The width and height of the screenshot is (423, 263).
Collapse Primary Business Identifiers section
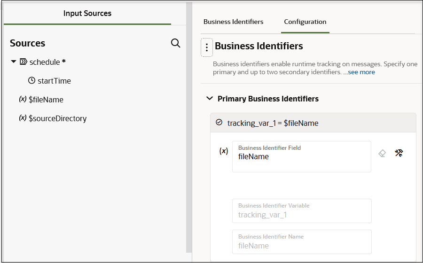click(x=209, y=99)
